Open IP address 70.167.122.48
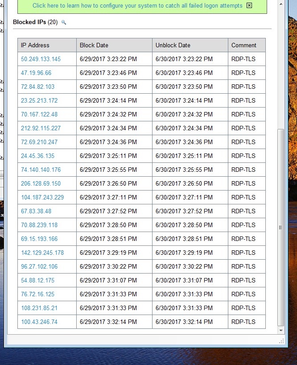The height and width of the screenshot is (365, 297). tap(39, 114)
